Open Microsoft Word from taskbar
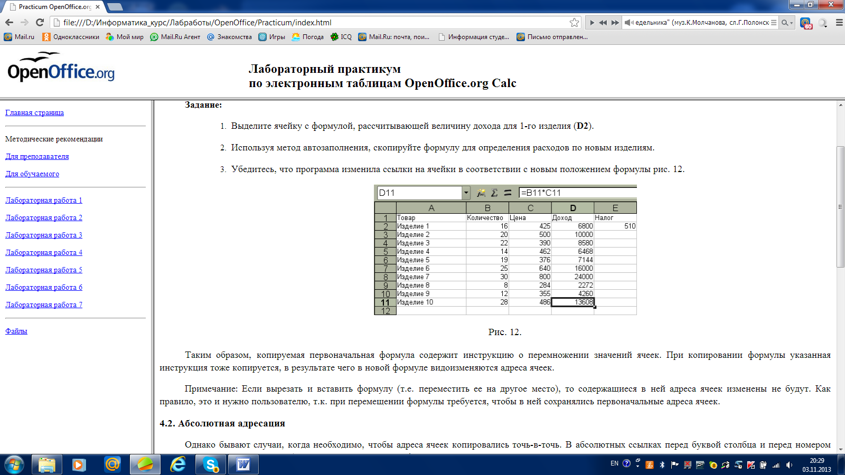This screenshot has width=845, height=475. pos(243,464)
